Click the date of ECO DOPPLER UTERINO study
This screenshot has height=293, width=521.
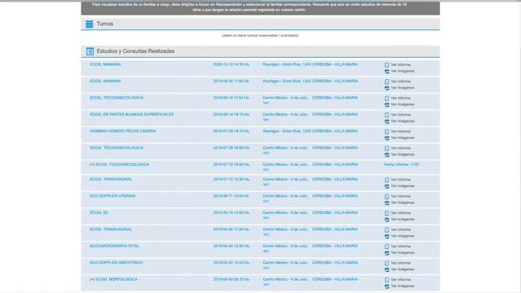tap(231, 196)
